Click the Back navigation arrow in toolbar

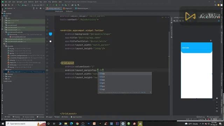pyautogui.click(x=13, y=5)
